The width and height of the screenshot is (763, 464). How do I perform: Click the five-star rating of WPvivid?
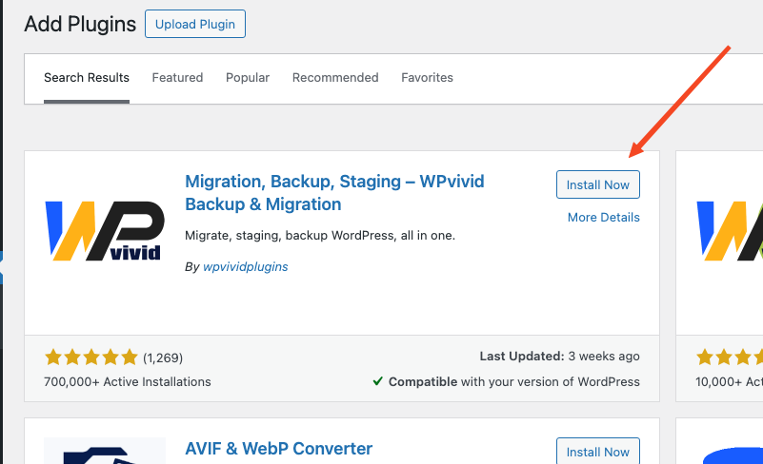pyautogui.click(x=91, y=358)
